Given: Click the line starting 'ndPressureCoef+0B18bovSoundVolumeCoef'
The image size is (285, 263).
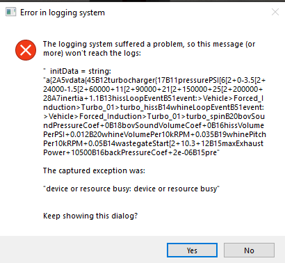Looking at the screenshot, I should (x=154, y=125).
